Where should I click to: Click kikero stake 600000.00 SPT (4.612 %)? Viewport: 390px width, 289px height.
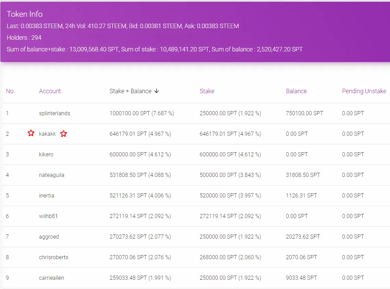point(230,154)
